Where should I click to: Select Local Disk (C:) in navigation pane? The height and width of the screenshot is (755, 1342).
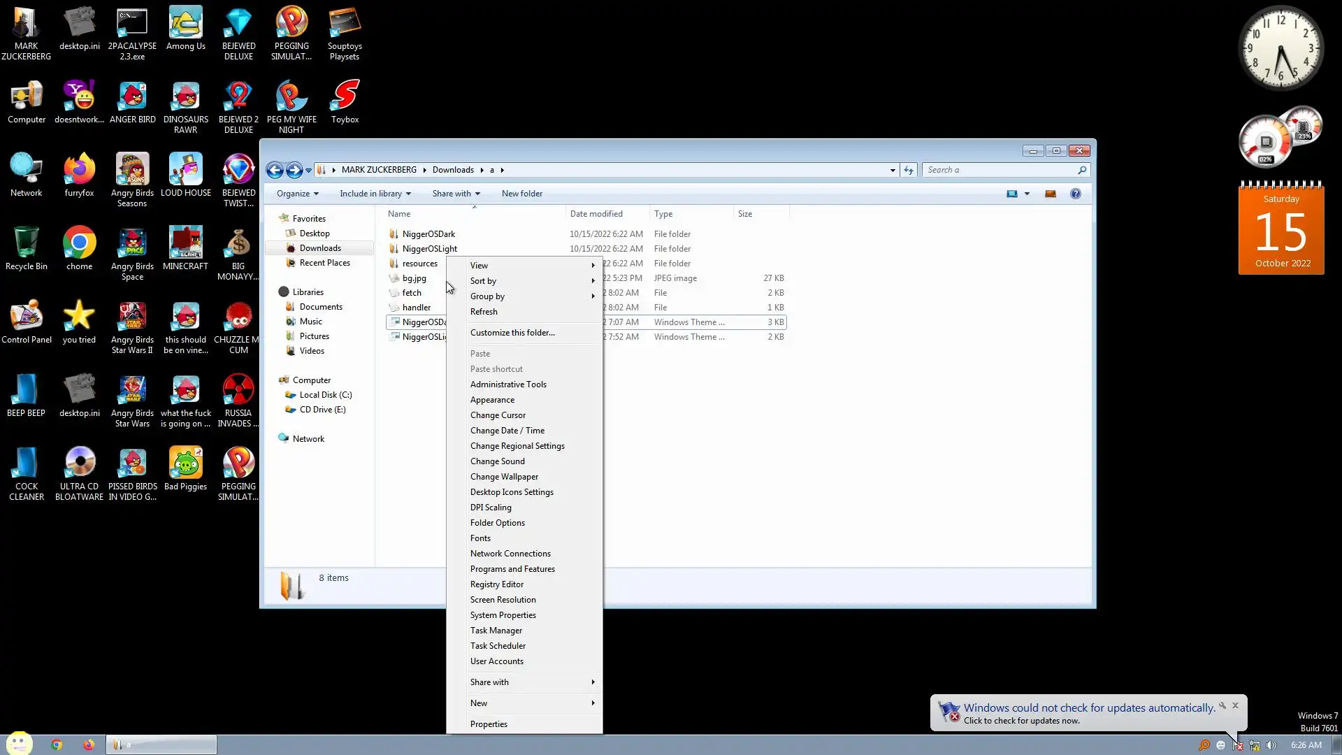325,395
